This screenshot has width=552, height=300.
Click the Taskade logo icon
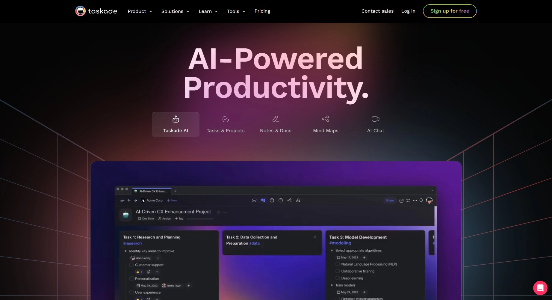point(80,11)
